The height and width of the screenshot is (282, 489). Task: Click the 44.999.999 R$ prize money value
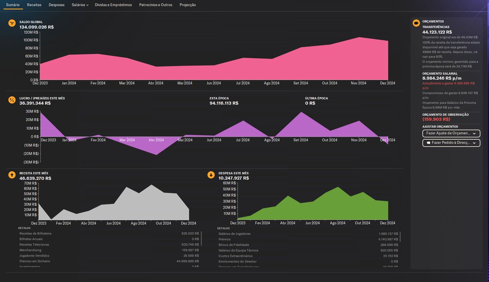click(x=187, y=261)
